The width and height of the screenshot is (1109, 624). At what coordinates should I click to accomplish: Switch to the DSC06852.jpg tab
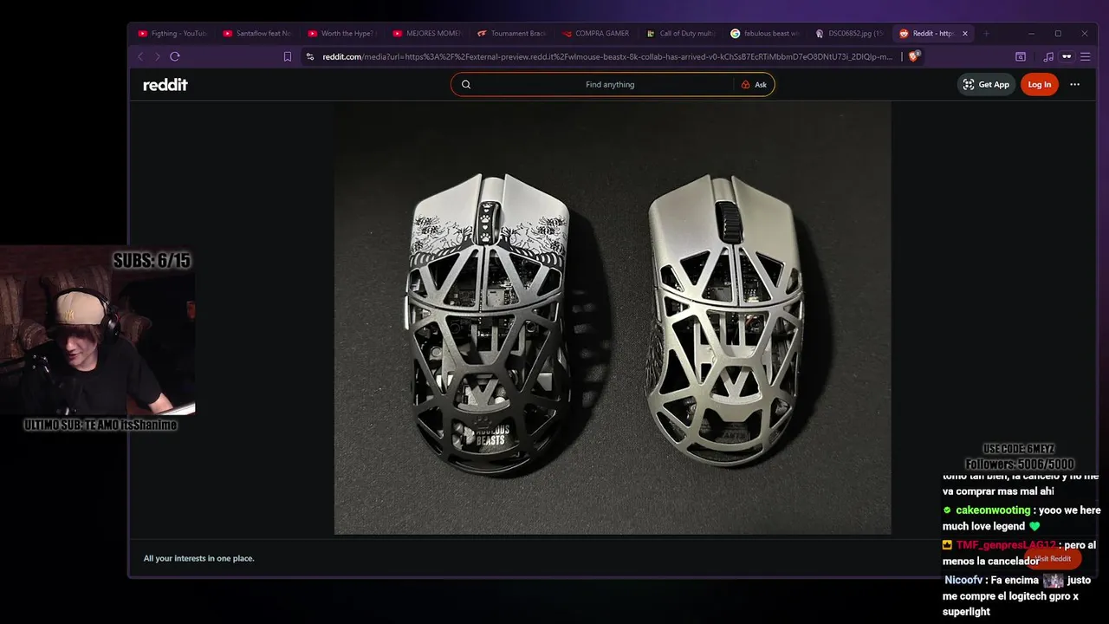coord(851,34)
